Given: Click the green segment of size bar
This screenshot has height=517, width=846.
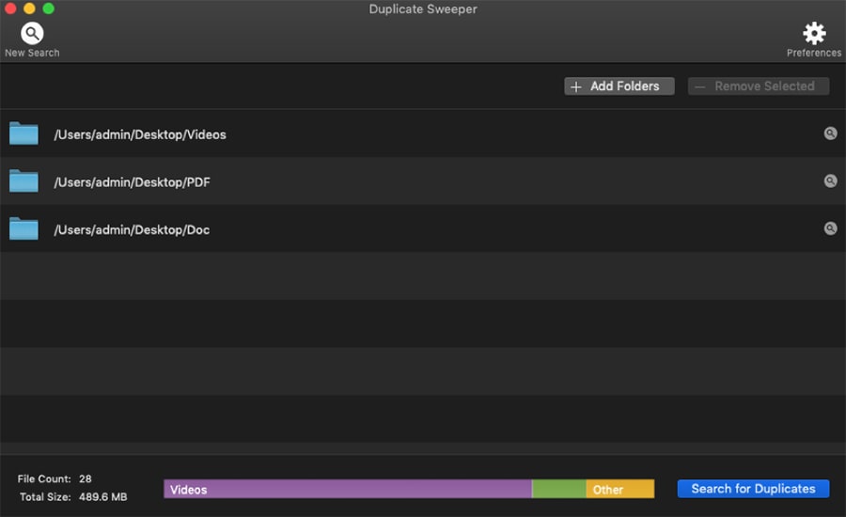Looking at the screenshot, I should 559,489.
